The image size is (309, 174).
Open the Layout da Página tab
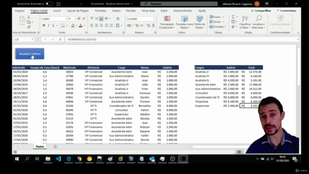tap(78, 11)
